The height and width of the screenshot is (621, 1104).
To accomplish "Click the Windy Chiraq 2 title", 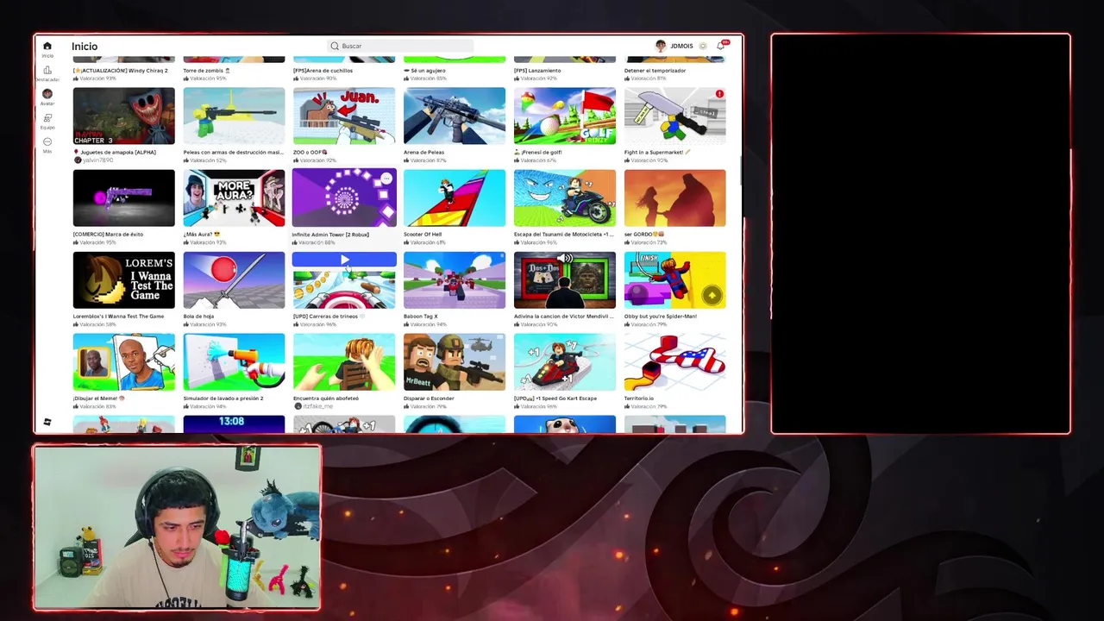I will click(121, 71).
